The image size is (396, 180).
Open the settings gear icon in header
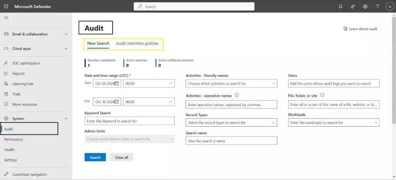[x=365, y=7]
